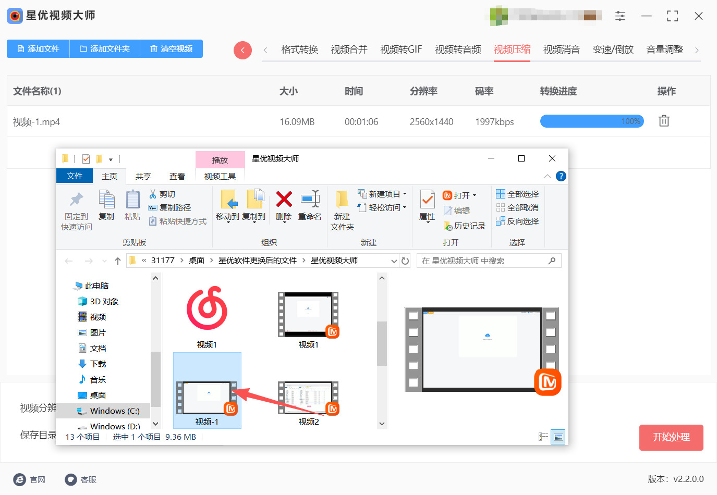Screen dimensions: 717x495
Task: Open the settings sliders icon in title bar
Action: (x=620, y=16)
